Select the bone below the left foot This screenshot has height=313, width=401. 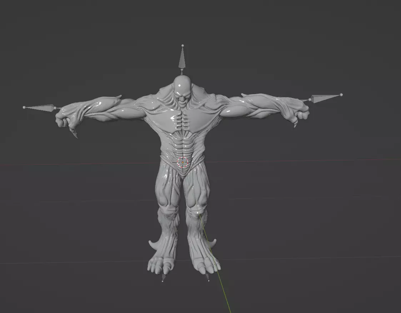(163, 277)
